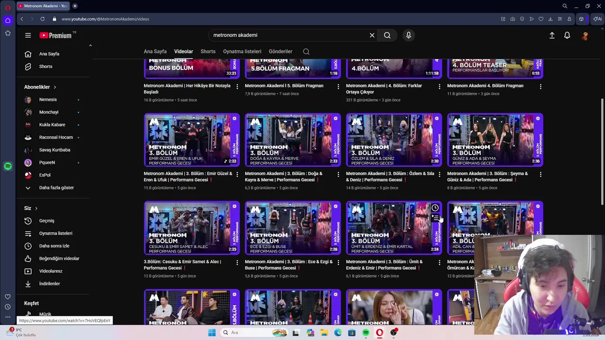The width and height of the screenshot is (605, 340).
Task: Switch to channel Ana Sayfa tab
Action: coord(155,51)
